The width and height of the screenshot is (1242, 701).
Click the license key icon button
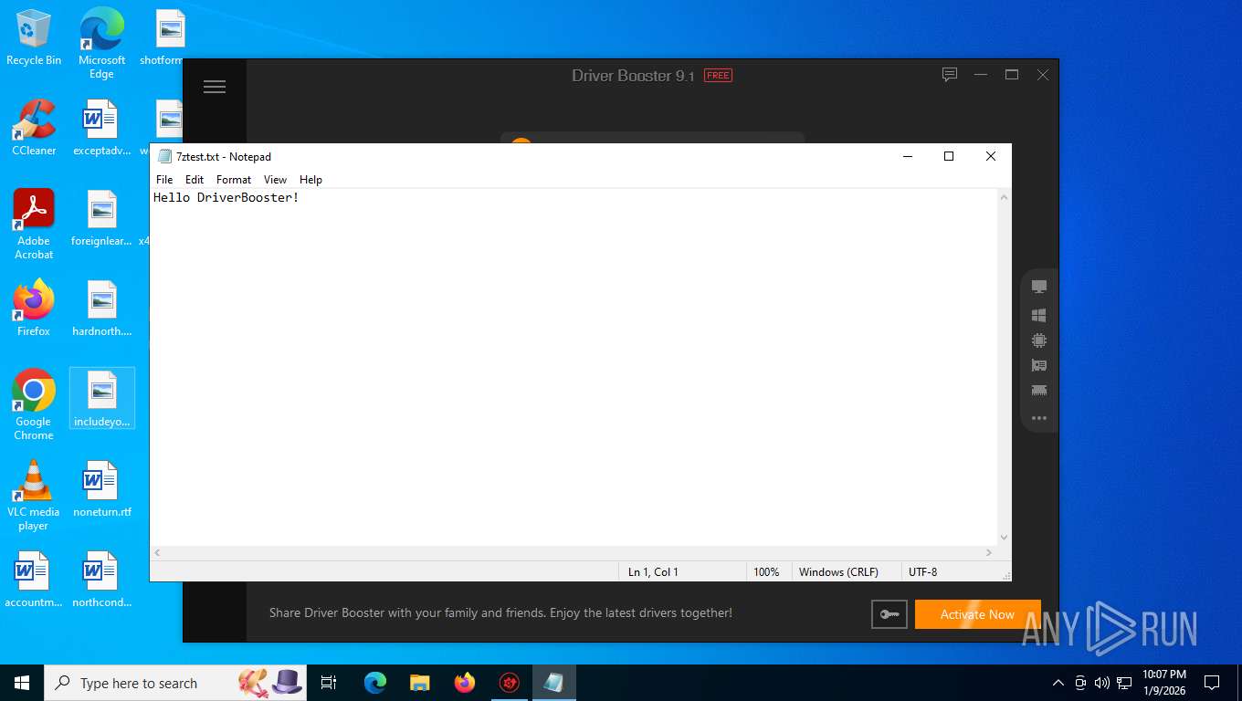click(889, 614)
